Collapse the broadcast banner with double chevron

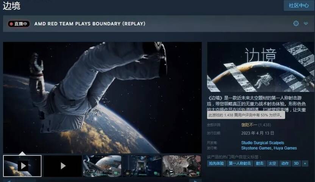click(x=306, y=23)
